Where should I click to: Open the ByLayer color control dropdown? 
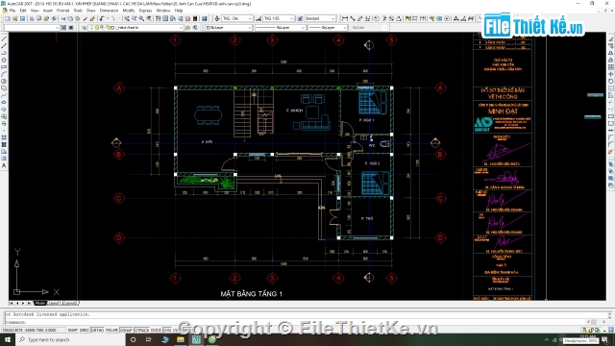click(x=229, y=28)
